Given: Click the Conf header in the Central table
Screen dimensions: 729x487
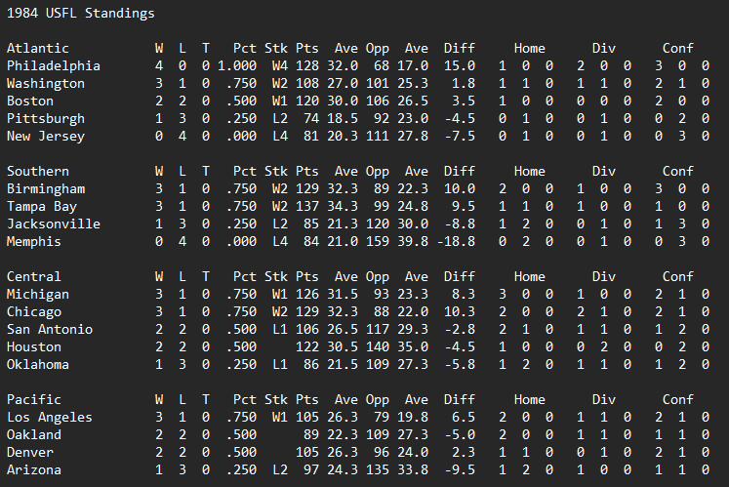Looking at the screenshot, I should (677, 276).
